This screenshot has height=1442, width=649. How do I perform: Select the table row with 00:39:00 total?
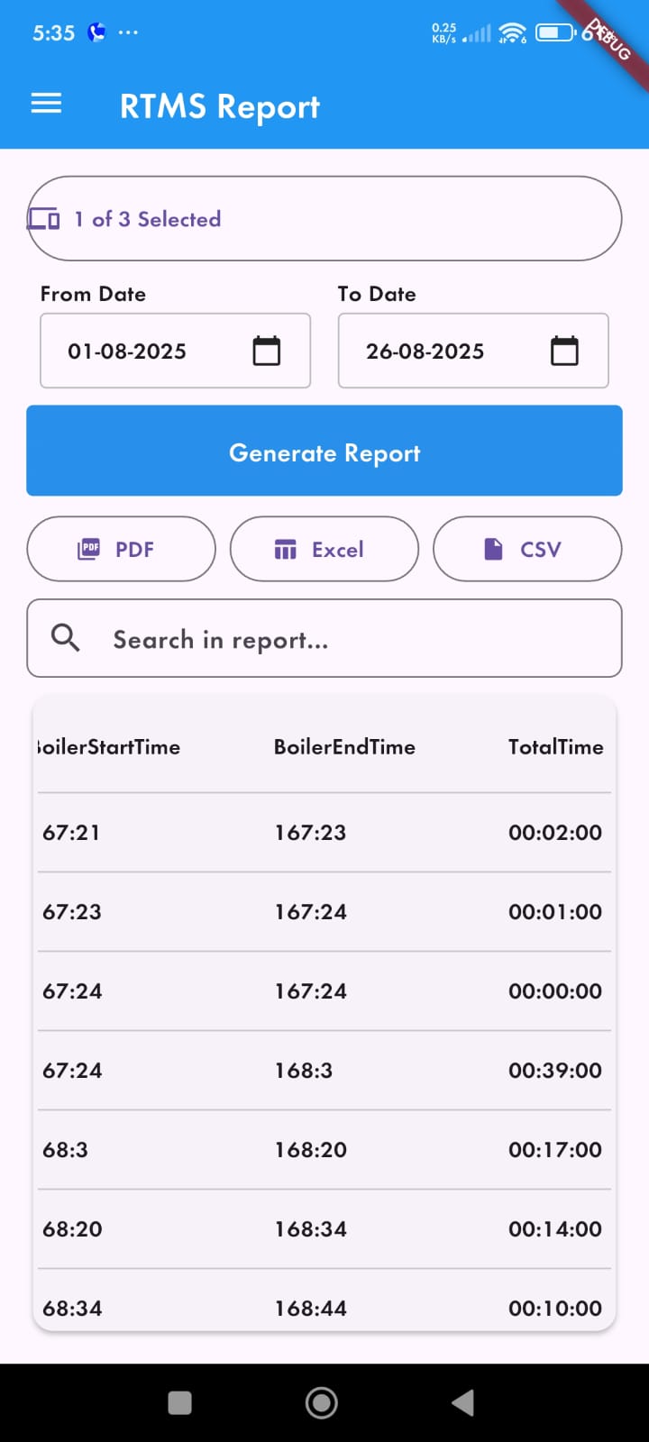(x=324, y=1070)
